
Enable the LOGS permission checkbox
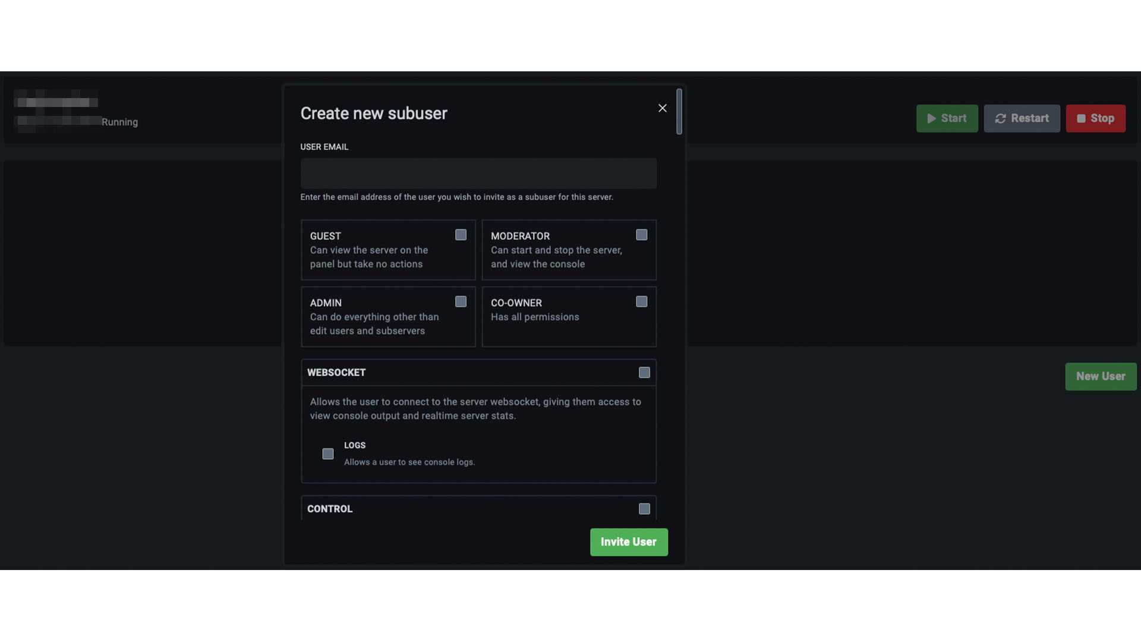pyautogui.click(x=327, y=453)
